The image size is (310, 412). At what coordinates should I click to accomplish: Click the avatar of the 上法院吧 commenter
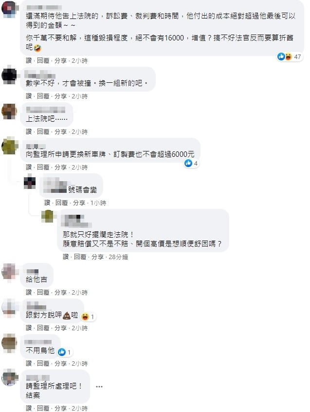(x=9, y=111)
